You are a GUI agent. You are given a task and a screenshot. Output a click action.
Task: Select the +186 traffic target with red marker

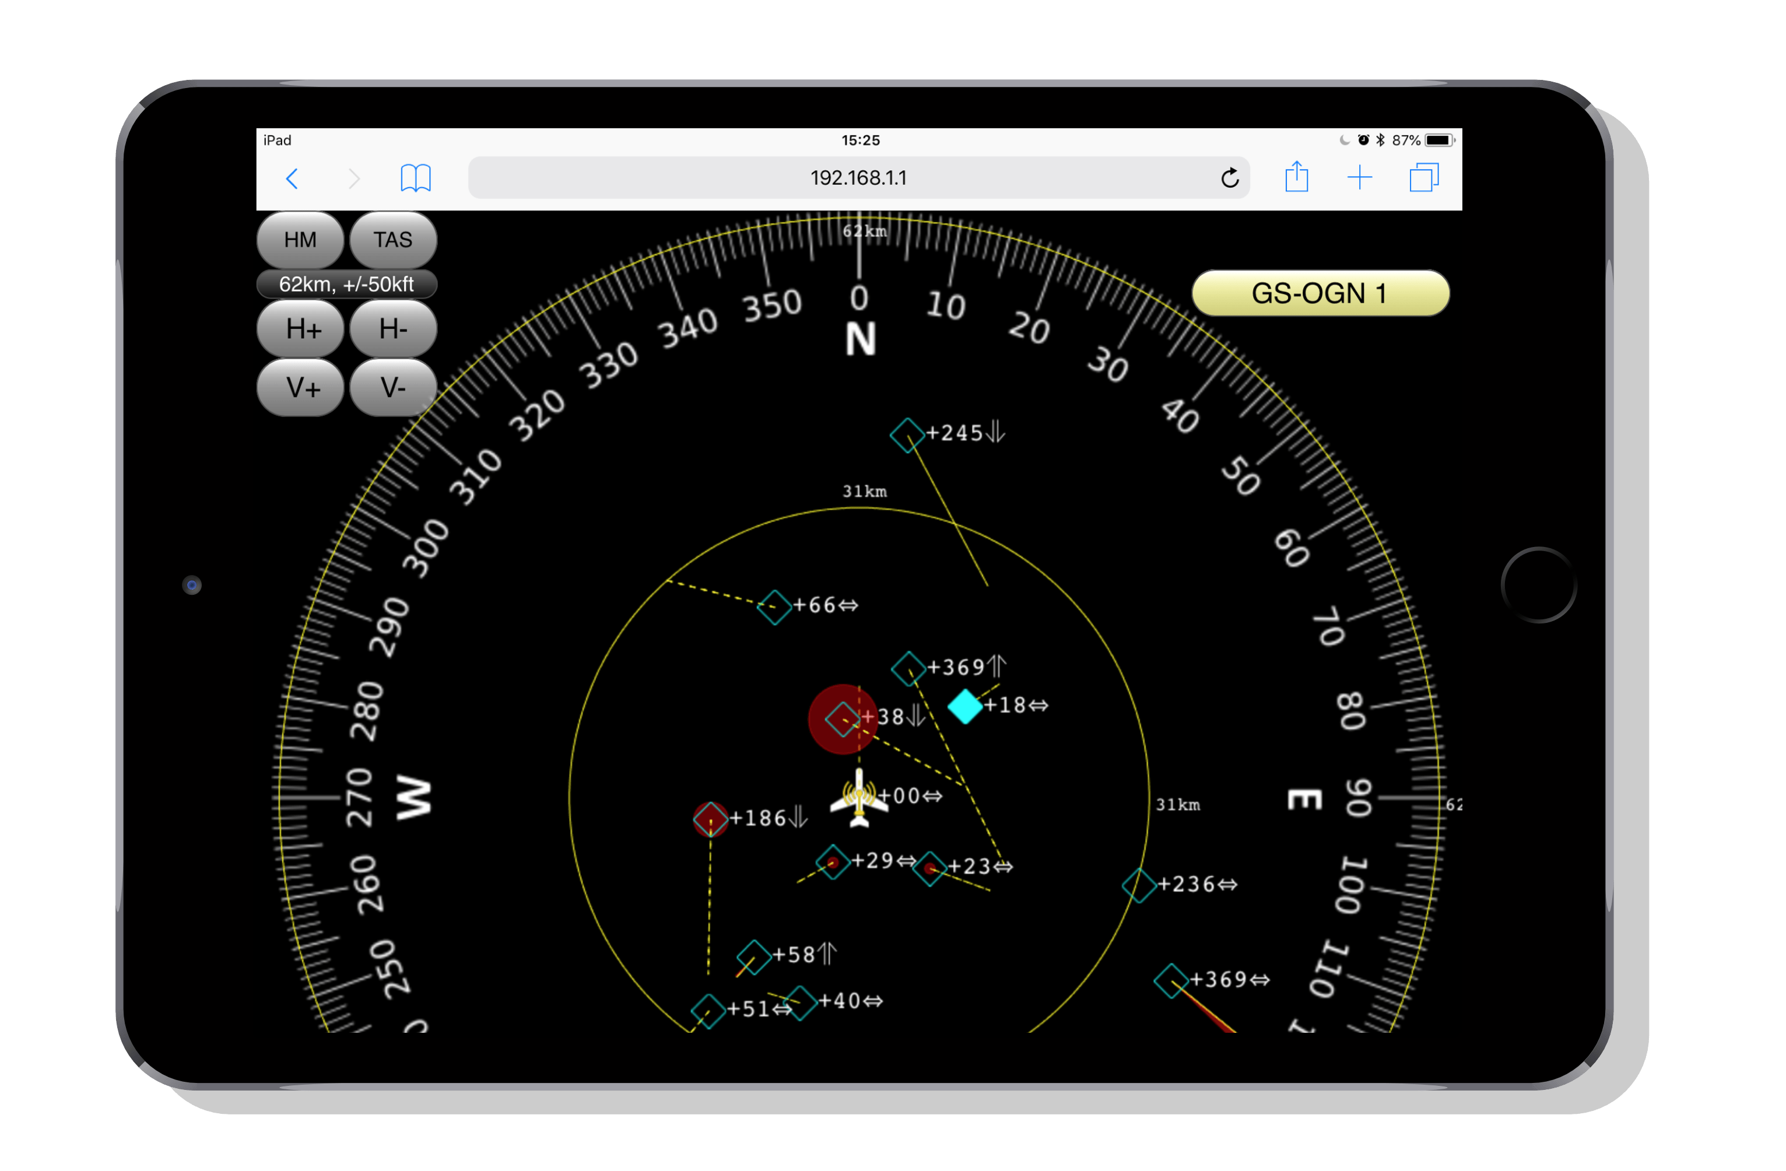pos(710,819)
